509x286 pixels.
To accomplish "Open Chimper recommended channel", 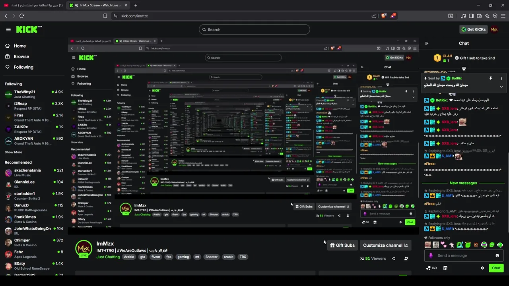I will click(34, 242).
